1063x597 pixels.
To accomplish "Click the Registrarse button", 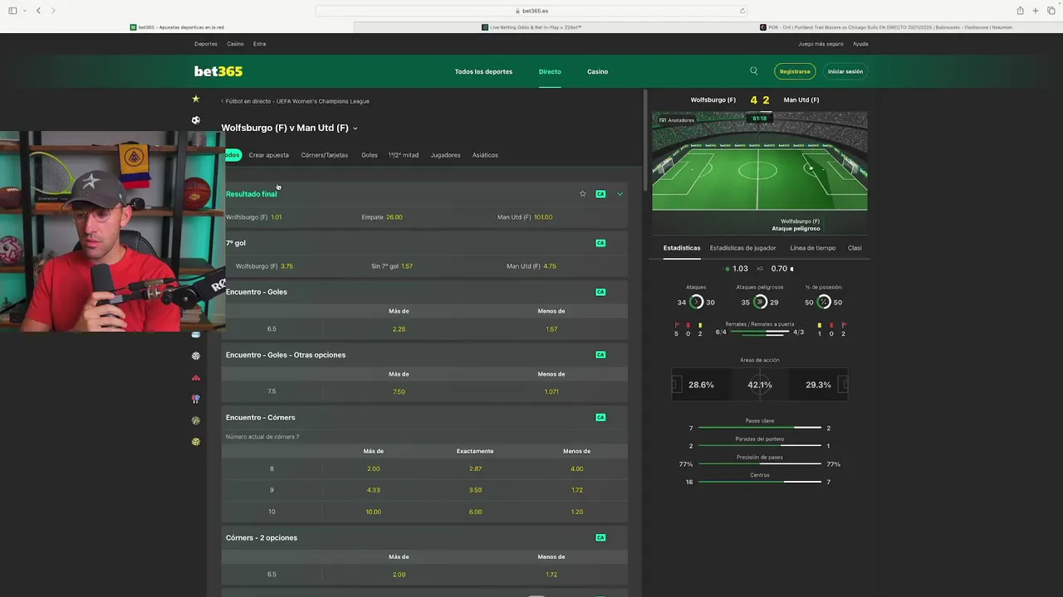I will [795, 71].
